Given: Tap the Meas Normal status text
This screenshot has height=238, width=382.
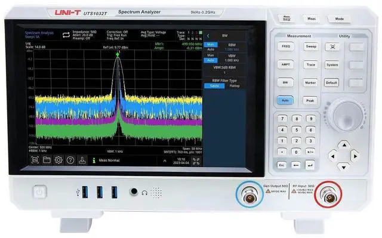Looking at the screenshot, I should point(109,160).
